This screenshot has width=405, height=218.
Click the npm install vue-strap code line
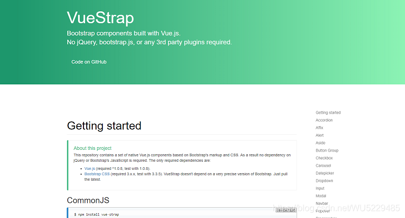pos(97,214)
